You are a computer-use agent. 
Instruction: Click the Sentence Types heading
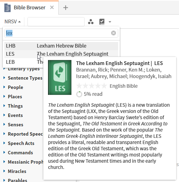pos(25,78)
